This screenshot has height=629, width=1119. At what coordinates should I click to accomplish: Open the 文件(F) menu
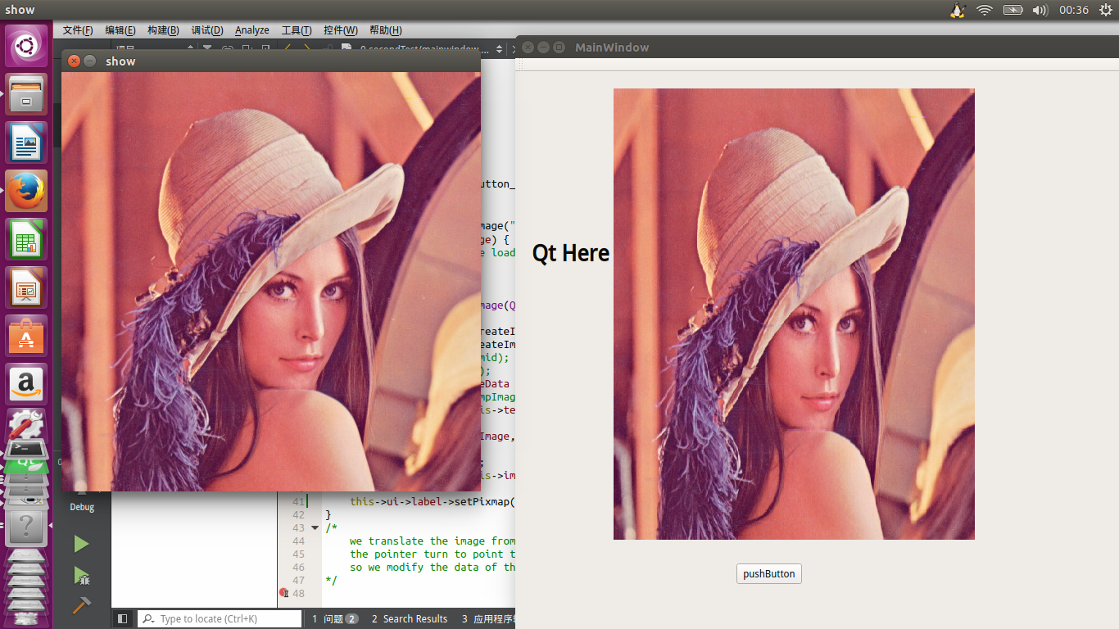[78, 30]
